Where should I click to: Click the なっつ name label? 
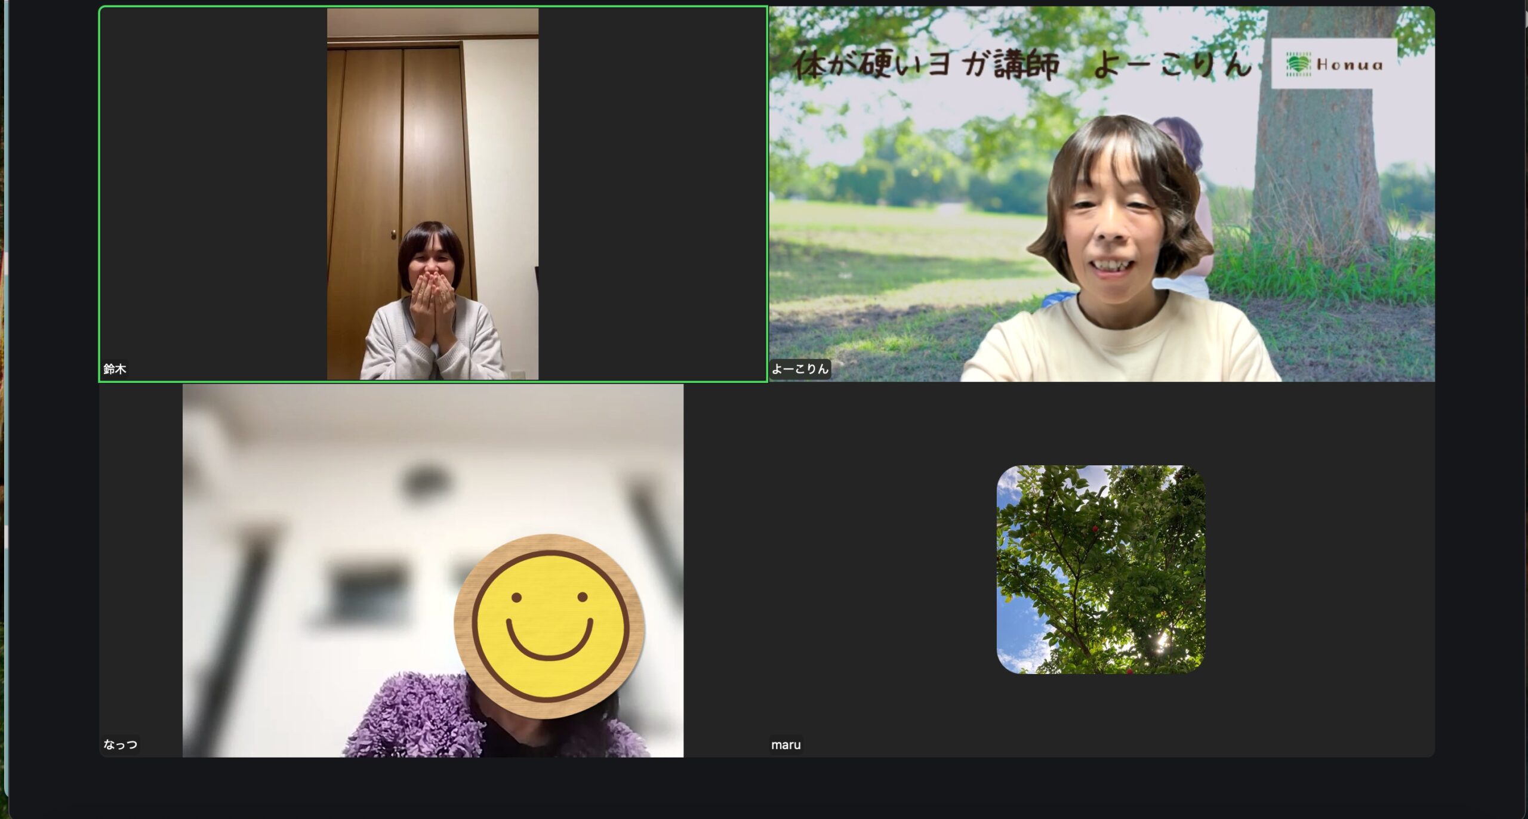click(x=121, y=744)
